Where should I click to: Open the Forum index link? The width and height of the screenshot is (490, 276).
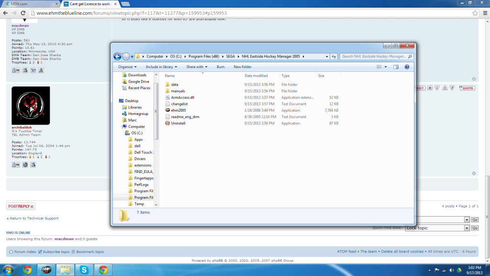click(x=25, y=252)
